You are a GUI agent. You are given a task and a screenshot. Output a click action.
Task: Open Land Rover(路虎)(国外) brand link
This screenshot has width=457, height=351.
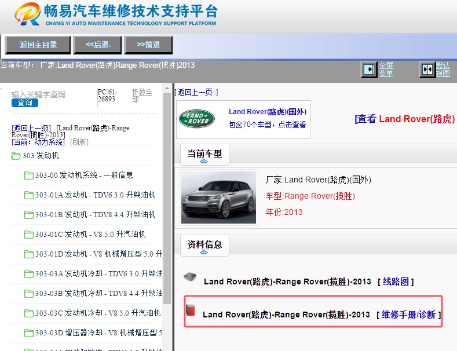[x=267, y=112]
